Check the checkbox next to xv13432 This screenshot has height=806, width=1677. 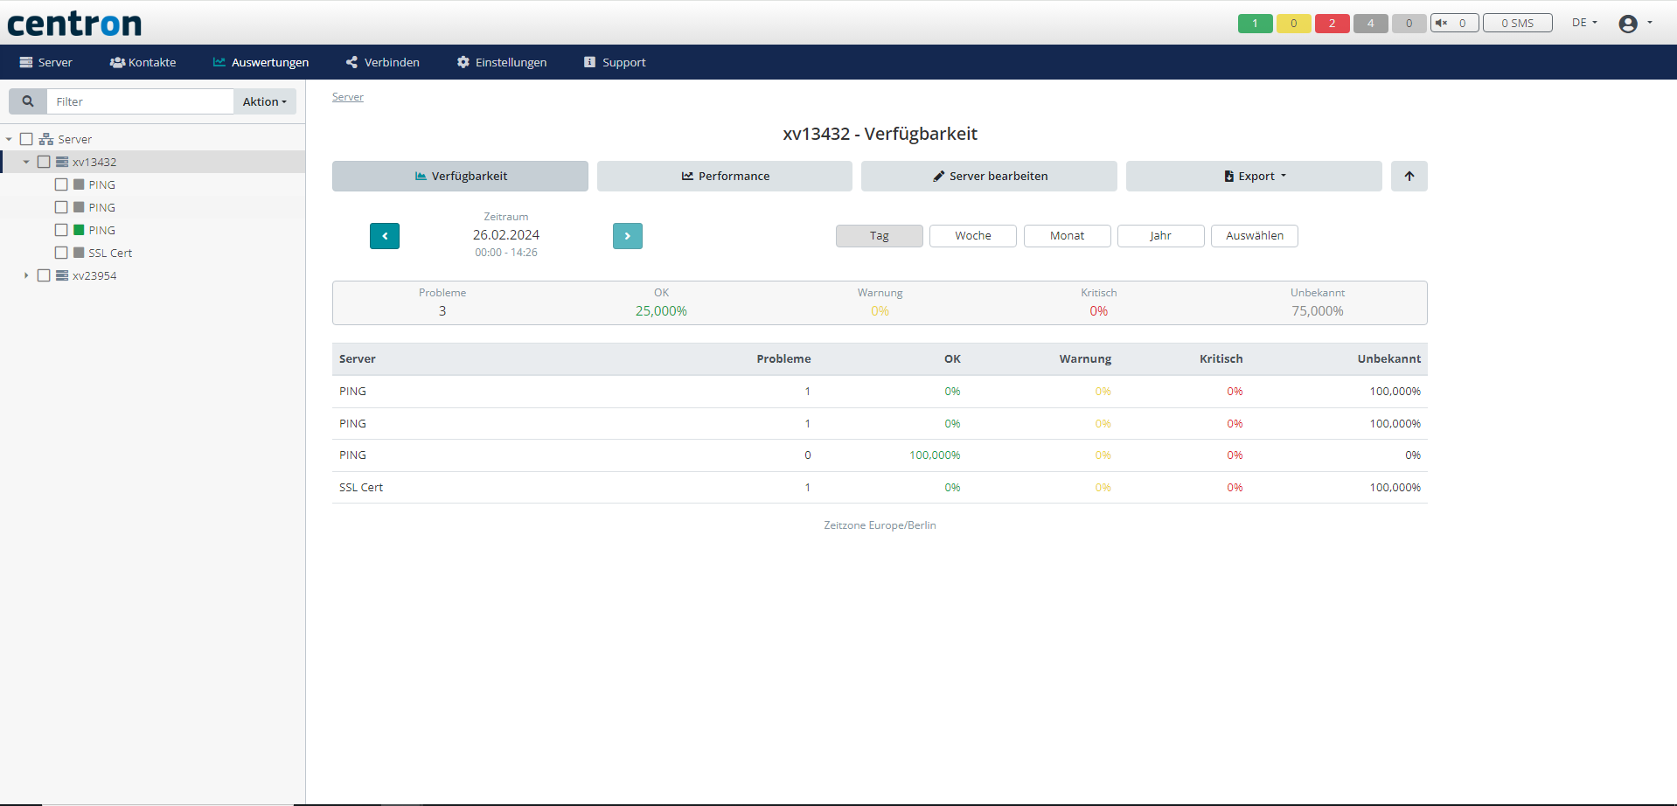point(45,162)
